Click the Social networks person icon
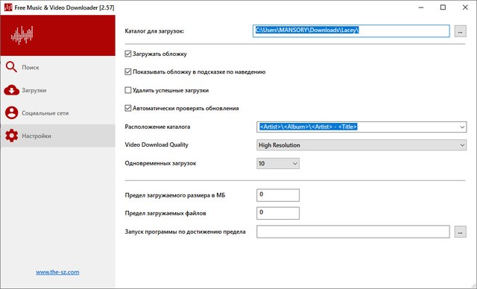Screen dimensions: 477x289 tap(12, 112)
